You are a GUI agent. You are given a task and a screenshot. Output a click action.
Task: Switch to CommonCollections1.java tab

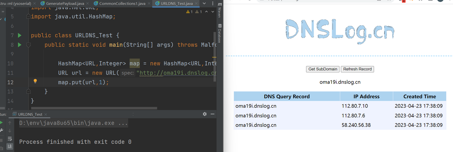tap(122, 4)
